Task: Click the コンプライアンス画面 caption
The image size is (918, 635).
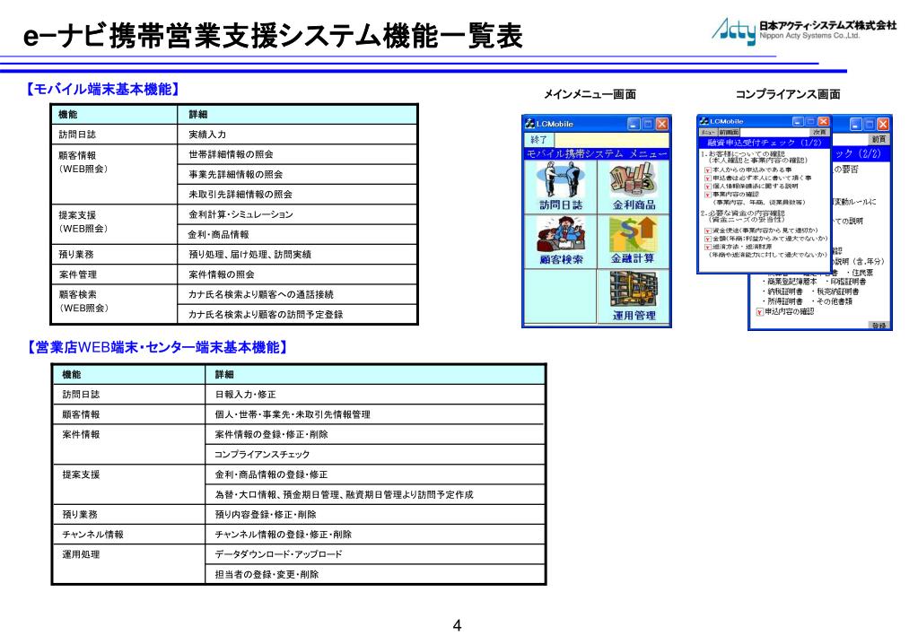Action: pyautogui.click(x=788, y=94)
